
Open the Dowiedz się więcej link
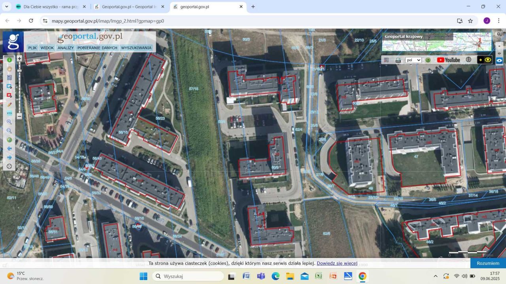point(337,263)
